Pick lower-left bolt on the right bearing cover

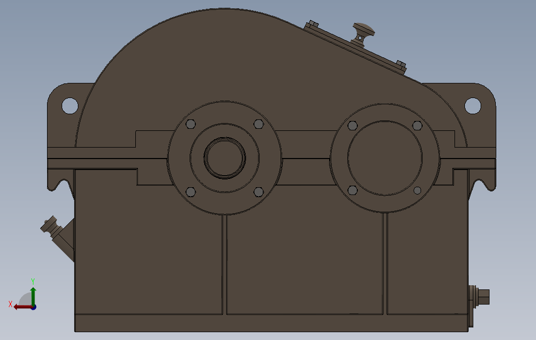pyautogui.click(x=353, y=190)
